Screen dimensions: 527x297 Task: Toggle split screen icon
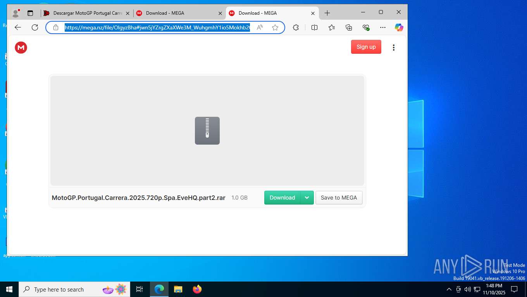[x=314, y=27]
